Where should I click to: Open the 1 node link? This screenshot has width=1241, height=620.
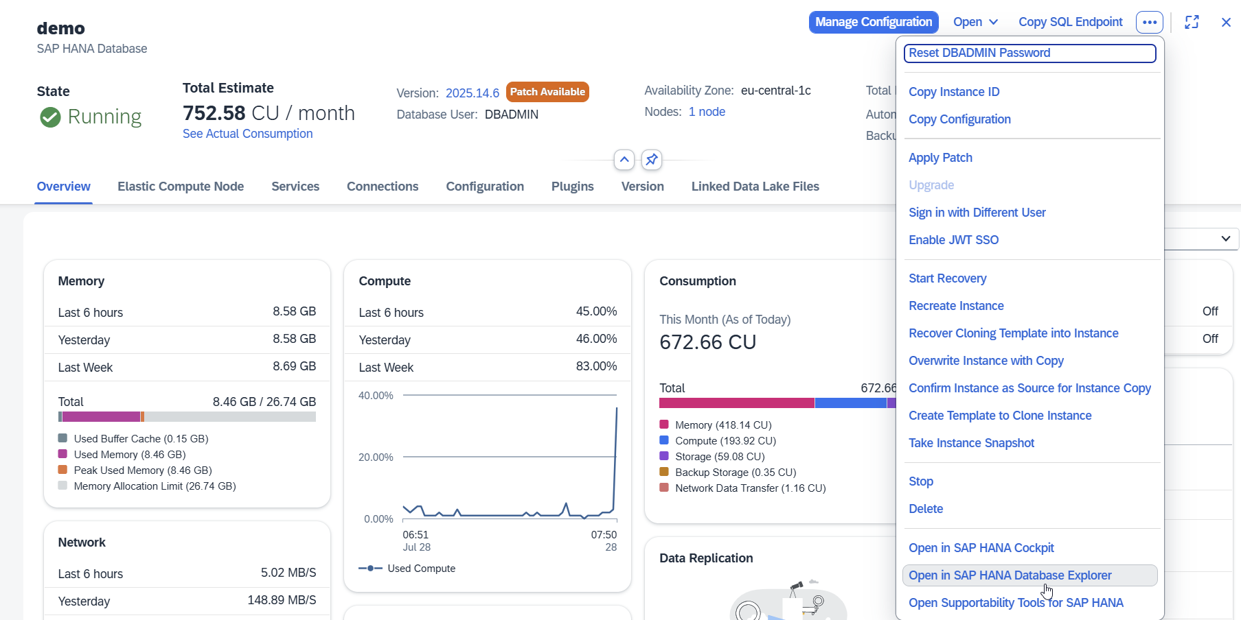(707, 112)
